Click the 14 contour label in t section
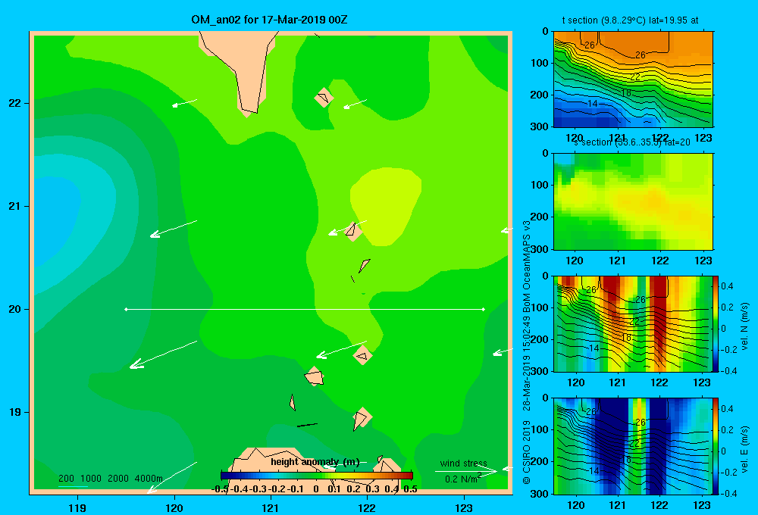Image resolution: width=758 pixels, height=515 pixels. click(593, 104)
